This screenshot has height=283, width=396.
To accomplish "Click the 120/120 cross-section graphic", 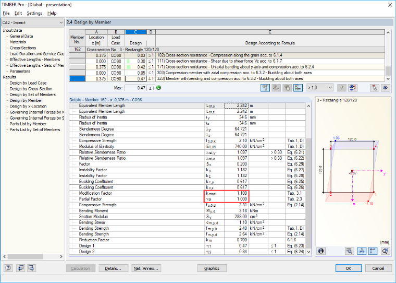I will (353, 171).
